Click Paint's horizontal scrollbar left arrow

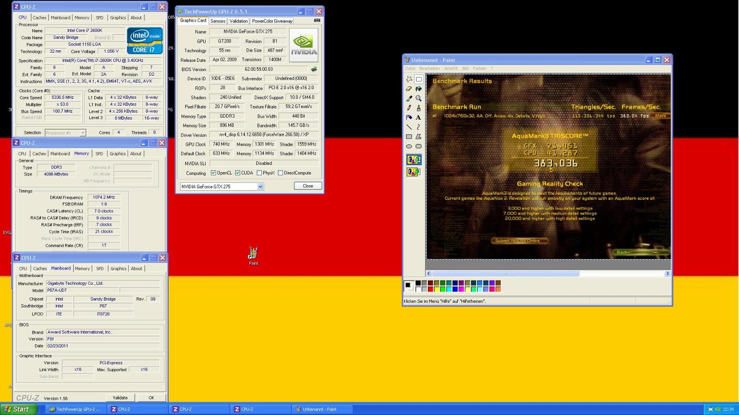(x=429, y=274)
